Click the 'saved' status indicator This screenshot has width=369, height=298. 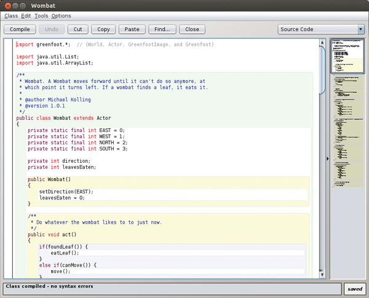pos(355,289)
